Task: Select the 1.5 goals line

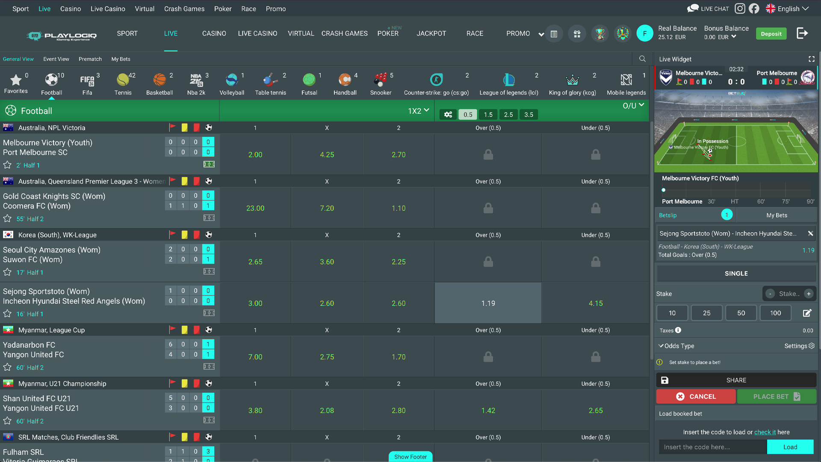Action: click(488, 114)
